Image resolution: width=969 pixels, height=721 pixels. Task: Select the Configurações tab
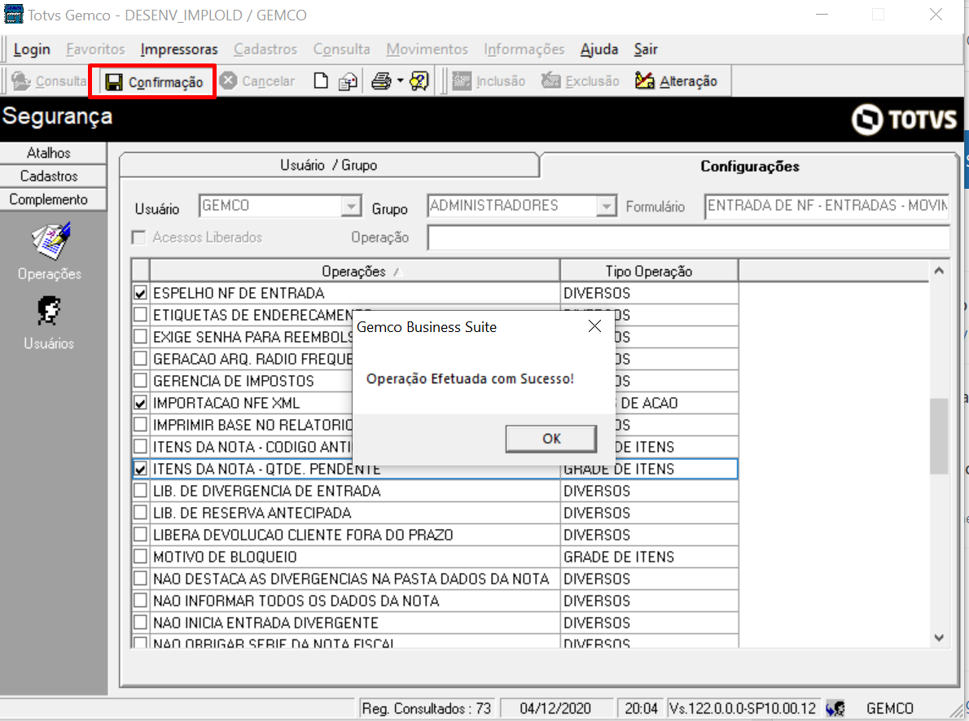pos(750,165)
